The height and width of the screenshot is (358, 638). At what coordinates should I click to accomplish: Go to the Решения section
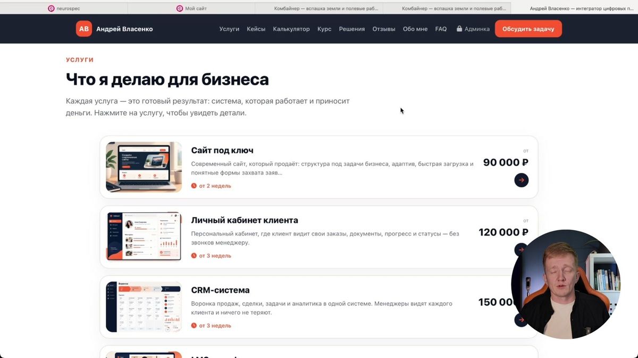click(x=352, y=29)
